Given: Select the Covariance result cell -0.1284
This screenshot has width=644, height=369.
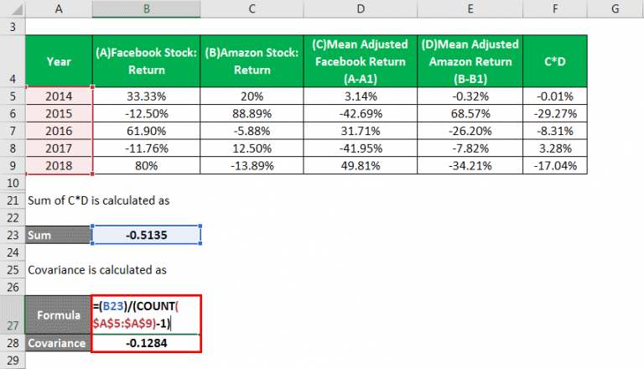Looking at the screenshot, I should 146,342.
